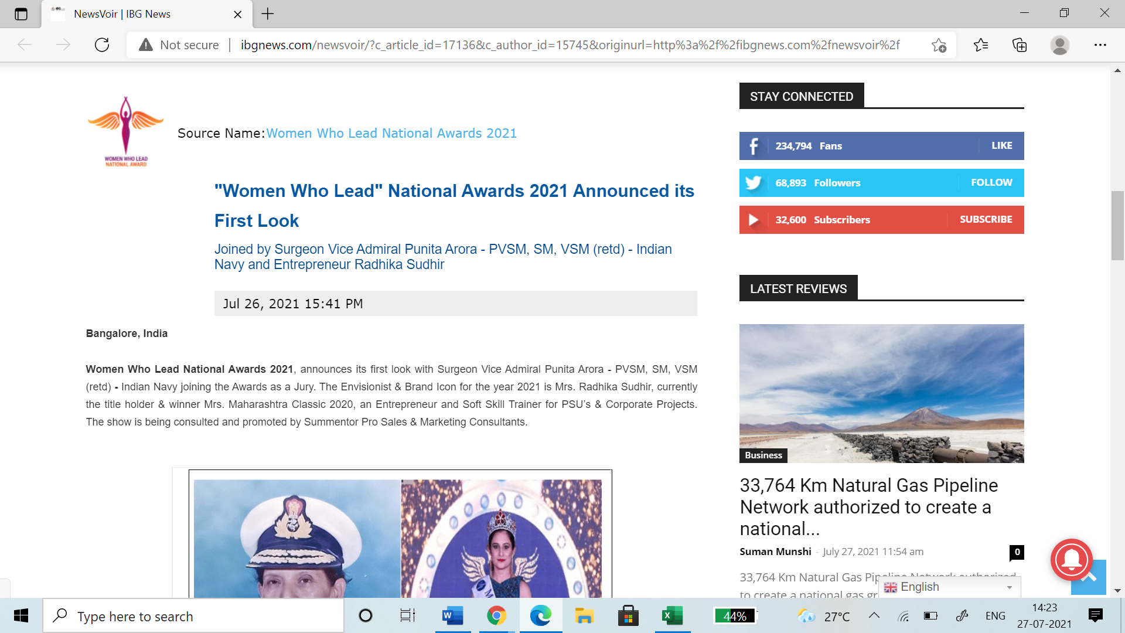Viewport: 1125px width, 633px height.
Task: Click SUBSCRIBE on YouTube subscribers bar
Action: tap(986, 220)
